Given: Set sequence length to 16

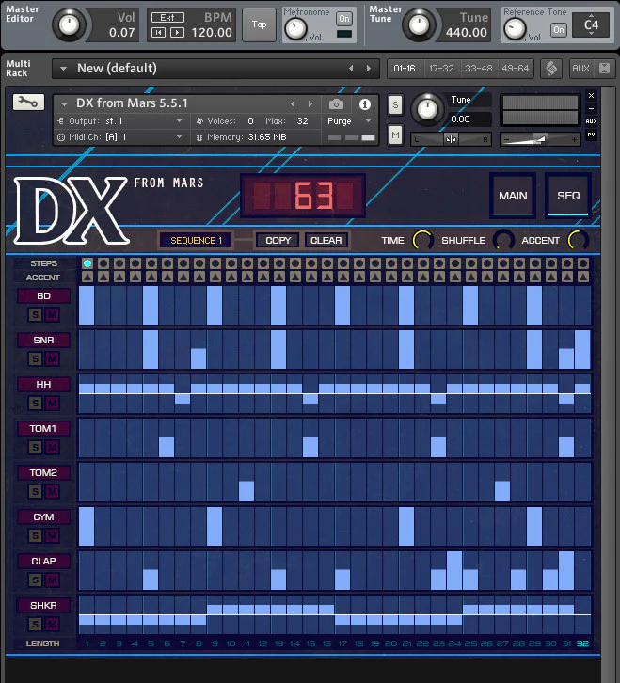Looking at the screenshot, I should point(326,643).
